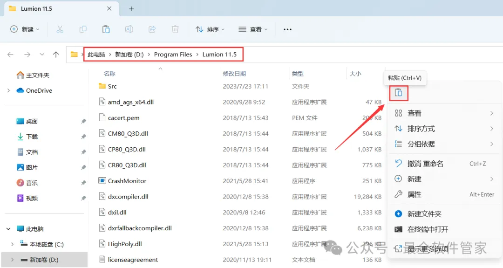Click 新加卷 (D:) in the breadcrumb

[x=129, y=55]
